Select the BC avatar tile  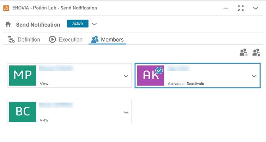(23, 112)
